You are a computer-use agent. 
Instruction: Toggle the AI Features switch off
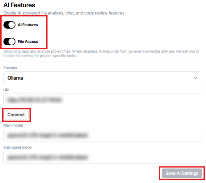(x=9, y=25)
